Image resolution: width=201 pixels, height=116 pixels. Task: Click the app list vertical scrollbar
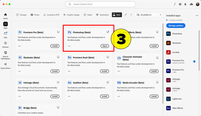163,64
